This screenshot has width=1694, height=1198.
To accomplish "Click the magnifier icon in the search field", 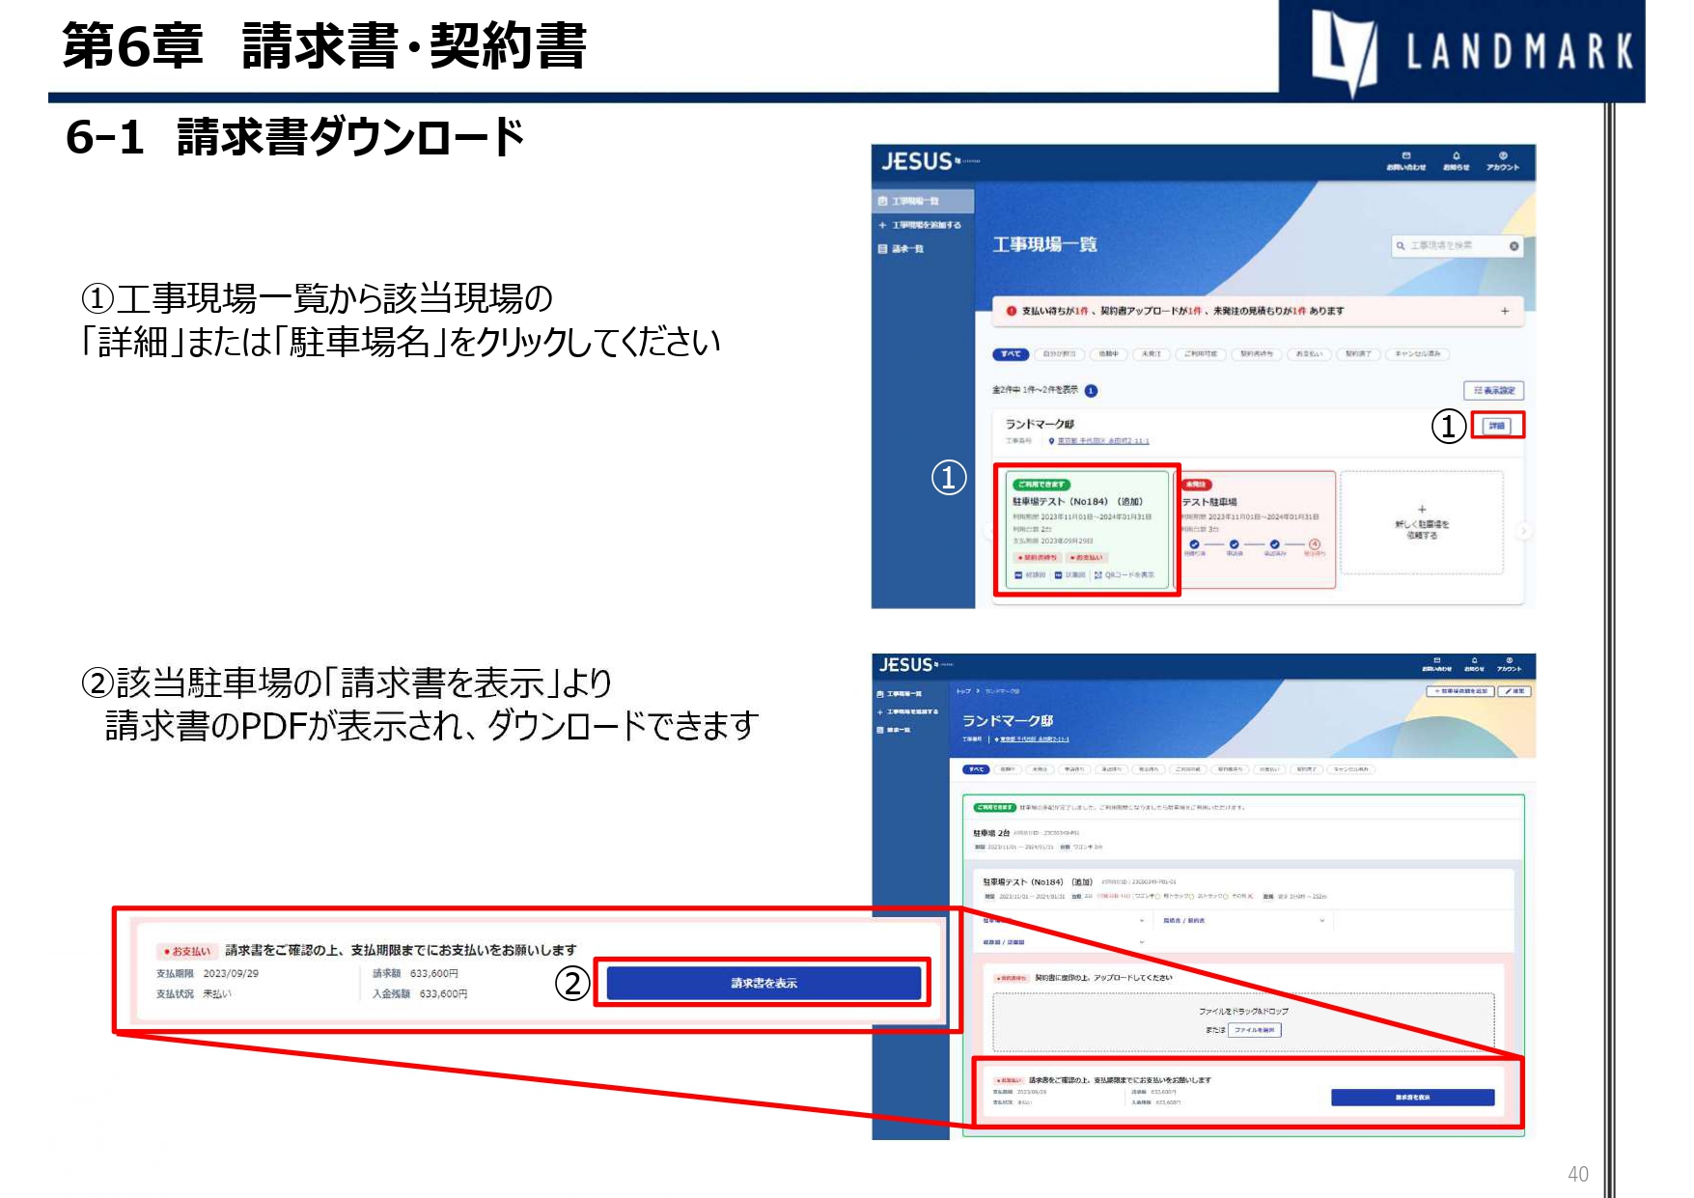I will click(x=1400, y=246).
